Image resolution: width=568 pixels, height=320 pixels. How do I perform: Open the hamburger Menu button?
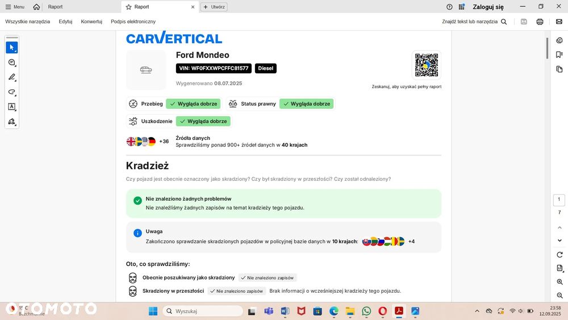click(15, 7)
